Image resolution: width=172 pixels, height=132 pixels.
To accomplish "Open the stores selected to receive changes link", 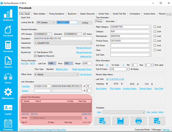I will click(x=42, y=129).
